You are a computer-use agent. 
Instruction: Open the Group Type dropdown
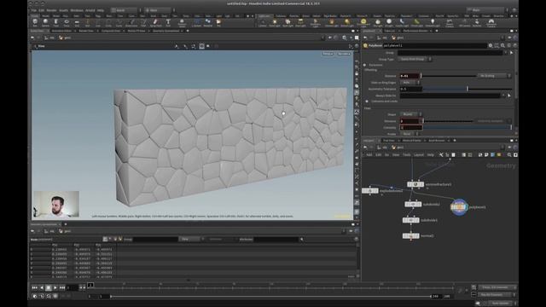click(415, 59)
